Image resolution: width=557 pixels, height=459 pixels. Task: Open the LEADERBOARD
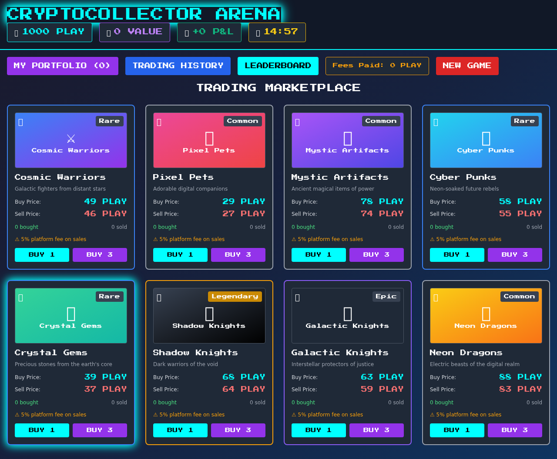[278, 66]
